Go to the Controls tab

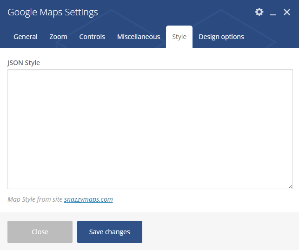(92, 37)
